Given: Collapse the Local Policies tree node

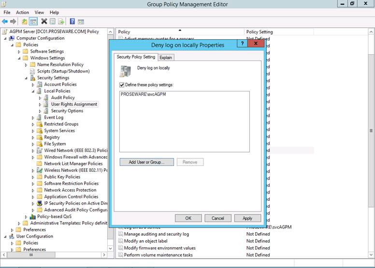Looking at the screenshot, I should point(33,91).
